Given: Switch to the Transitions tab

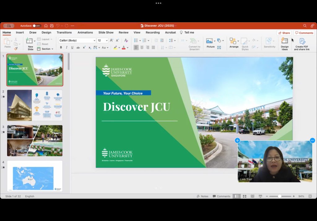Looking at the screenshot, I should [x=64, y=32].
